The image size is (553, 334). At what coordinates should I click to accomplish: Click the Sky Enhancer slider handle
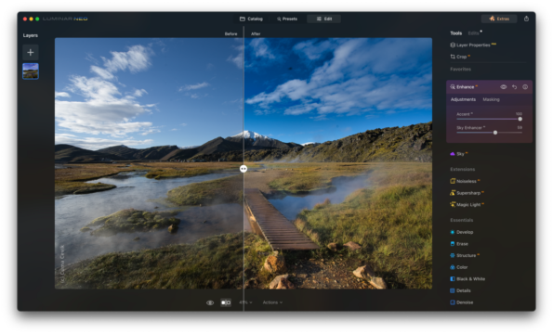pyautogui.click(x=495, y=133)
